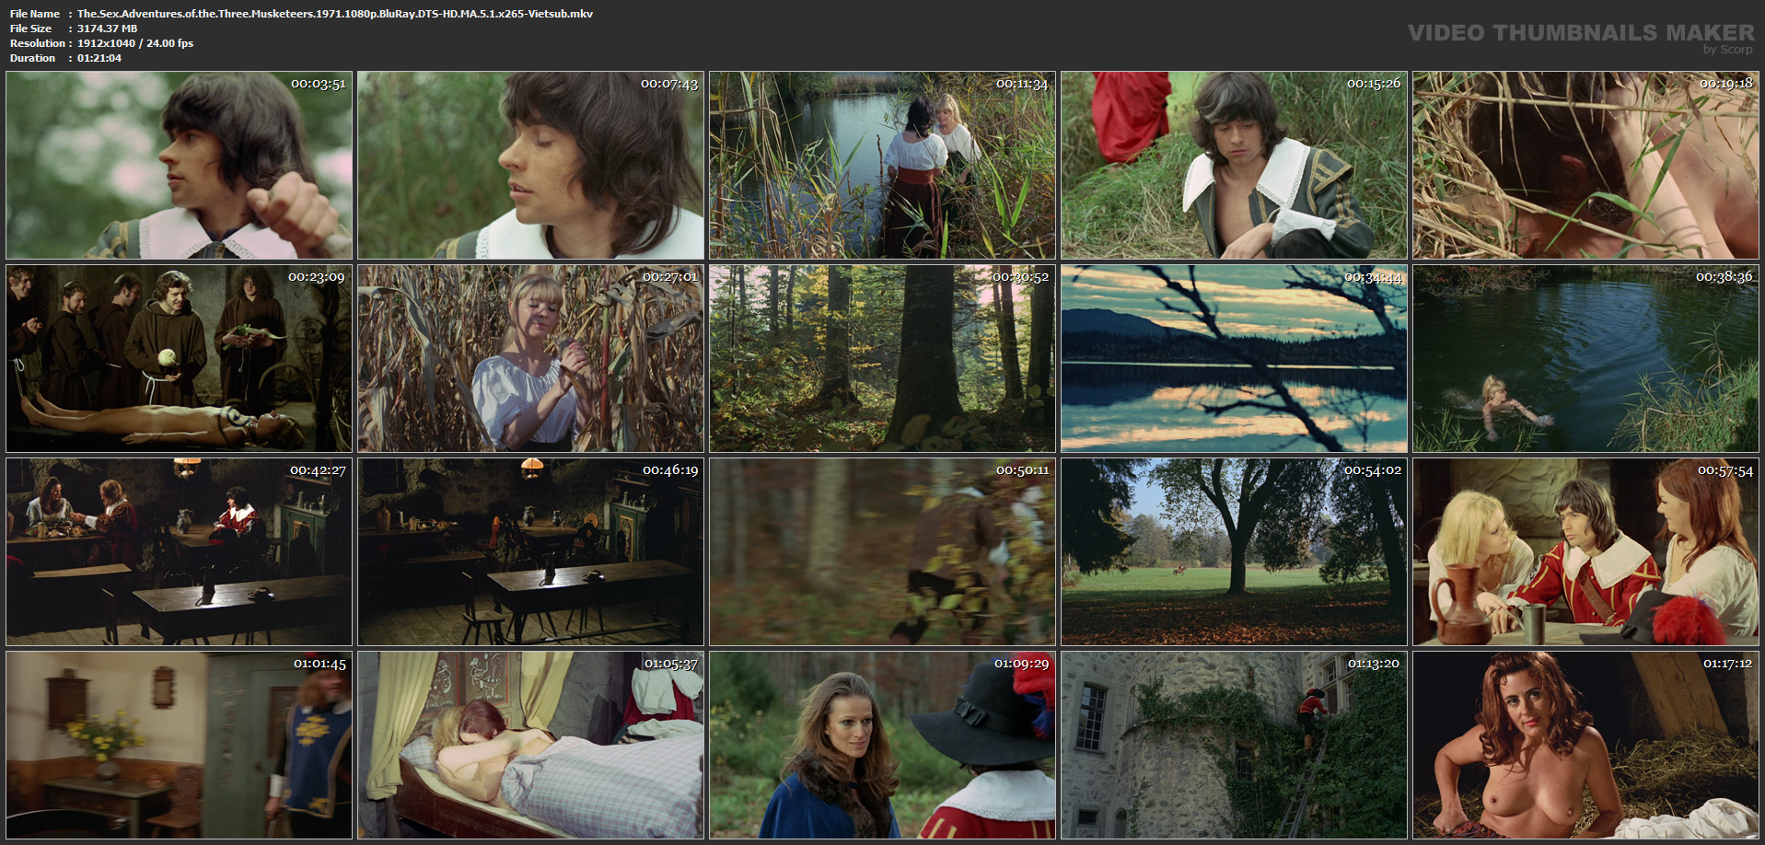Pick the reeds frame marked 00:19:18
Image resolution: width=1765 pixels, height=845 pixels.
point(1586,166)
